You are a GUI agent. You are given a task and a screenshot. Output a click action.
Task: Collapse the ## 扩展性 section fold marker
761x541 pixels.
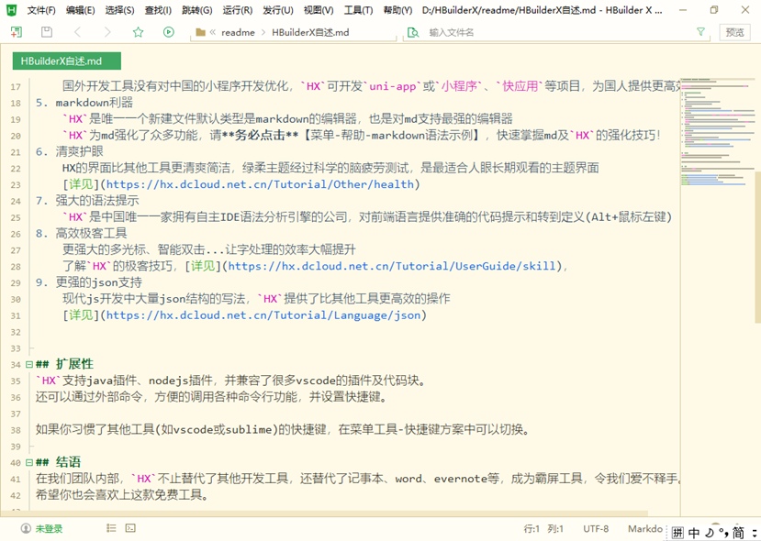tap(29, 365)
